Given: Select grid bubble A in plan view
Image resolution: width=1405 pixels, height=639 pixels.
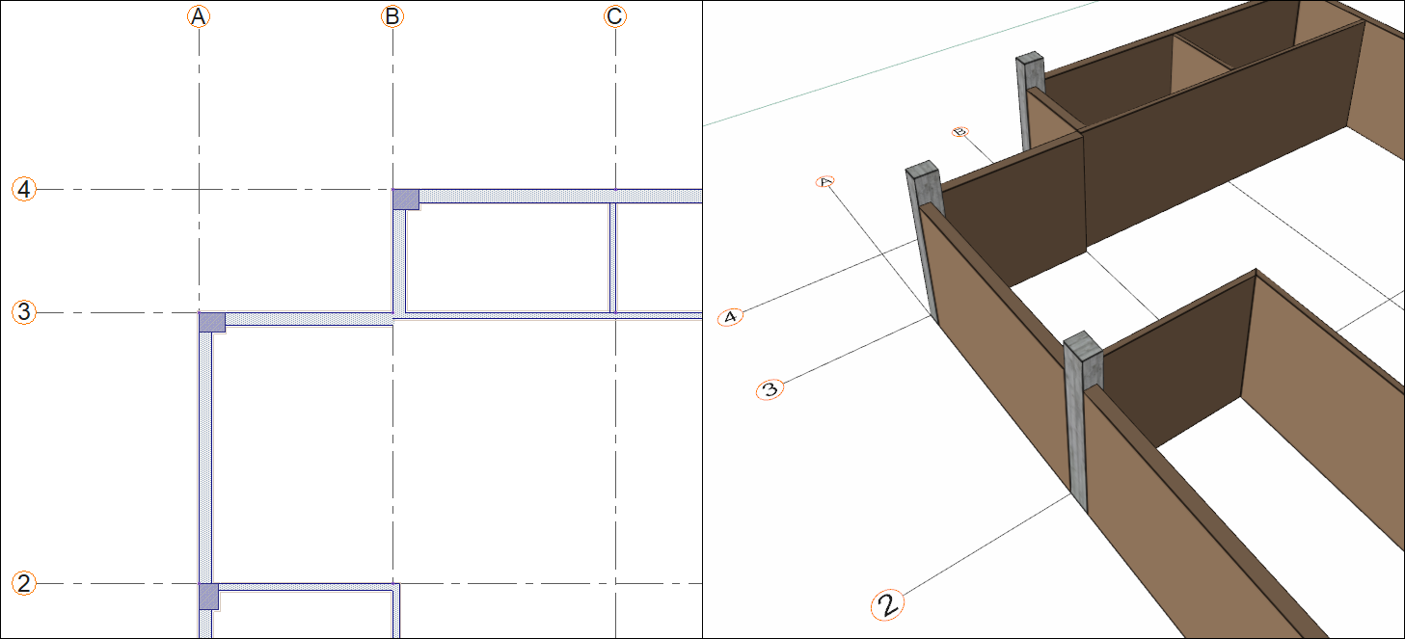Looking at the screenshot, I should [x=198, y=16].
